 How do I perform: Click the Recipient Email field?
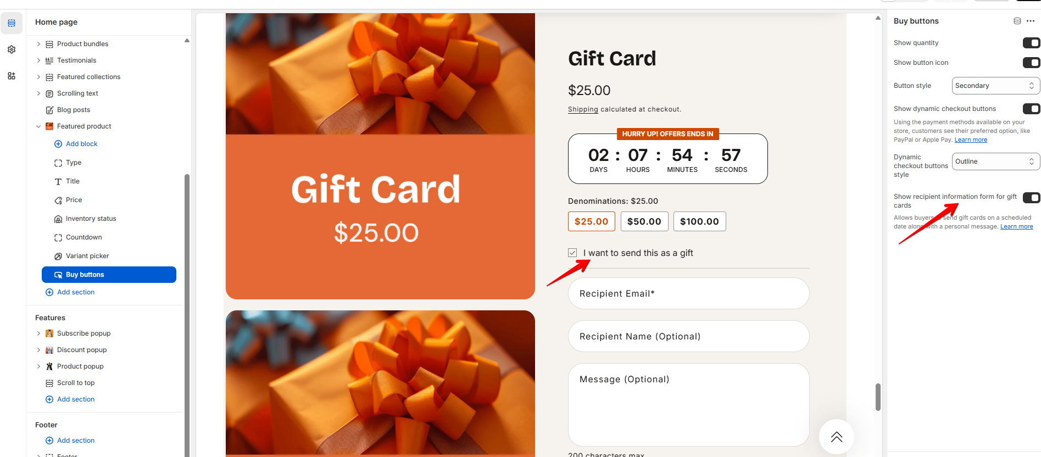tap(688, 293)
